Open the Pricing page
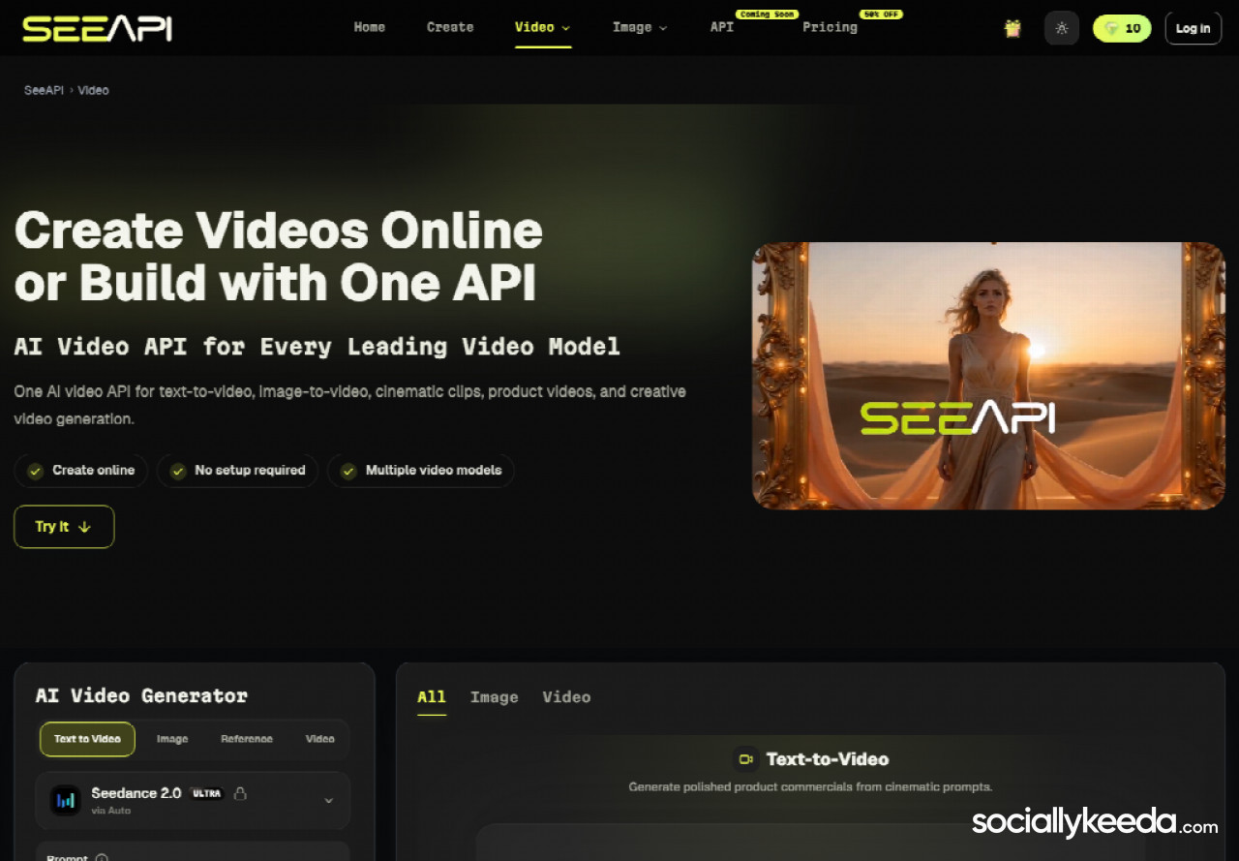This screenshot has height=861, width=1239. [x=830, y=27]
